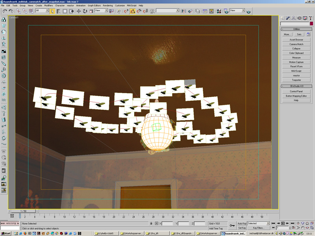The height and width of the screenshot is (236, 315).
Task: Open the Render Scene dialog teapot
Action: pos(226,11)
